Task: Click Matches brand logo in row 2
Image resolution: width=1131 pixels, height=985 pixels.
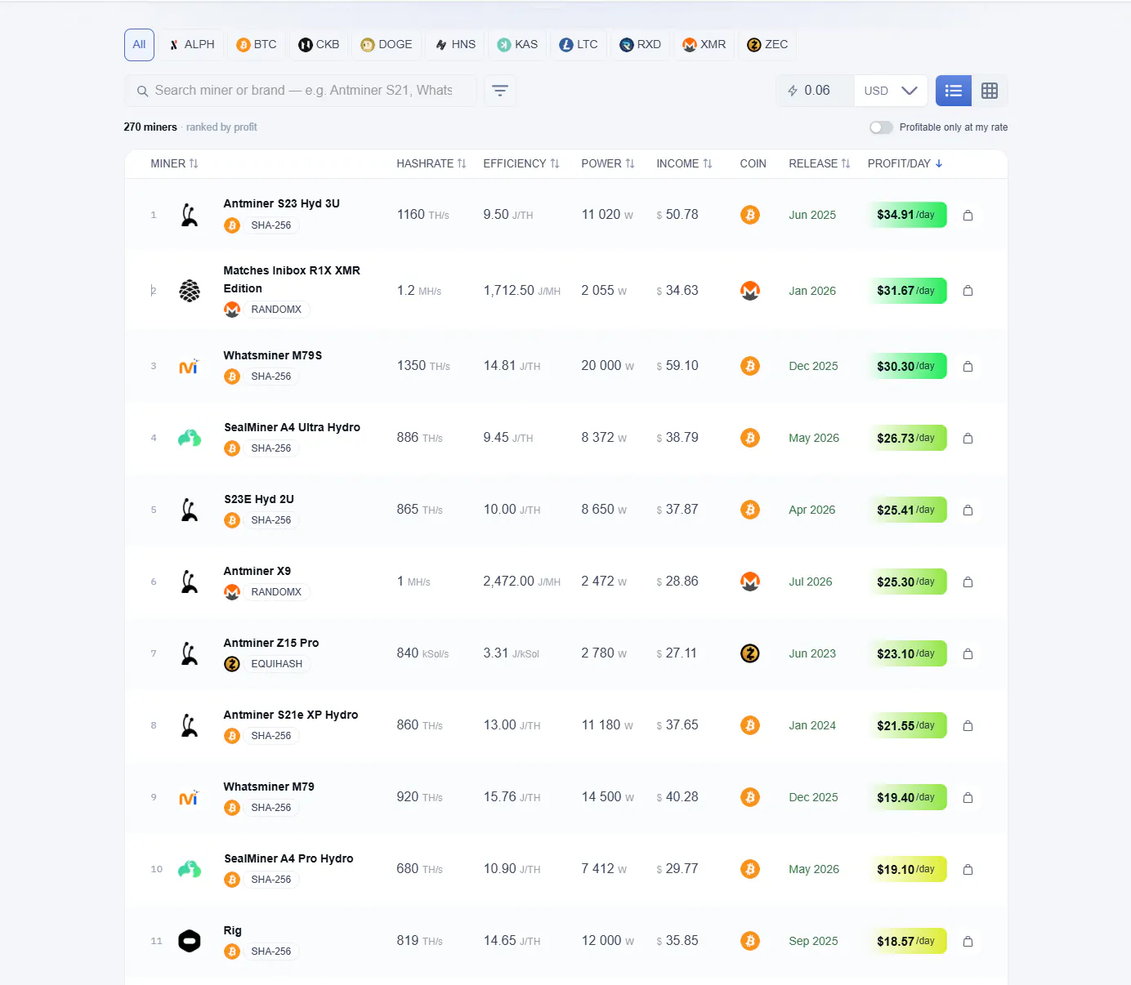Action: pos(190,291)
